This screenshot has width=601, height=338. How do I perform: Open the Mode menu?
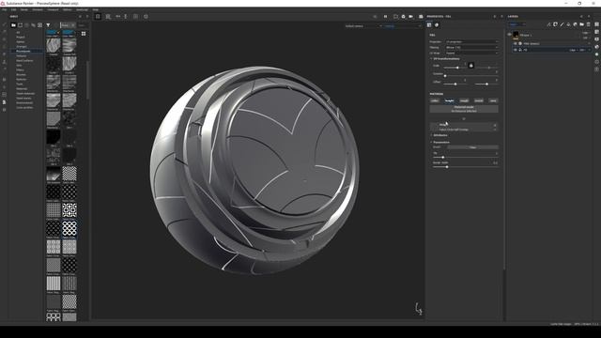(x=24, y=9)
